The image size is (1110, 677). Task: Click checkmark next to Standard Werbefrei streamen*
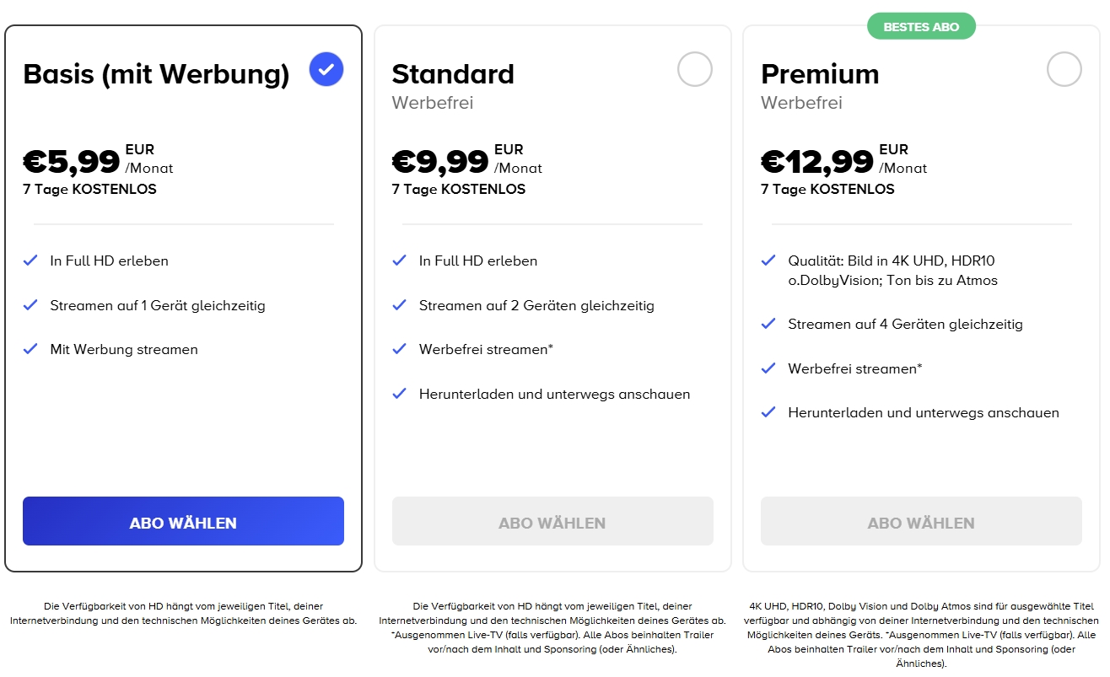tap(400, 348)
